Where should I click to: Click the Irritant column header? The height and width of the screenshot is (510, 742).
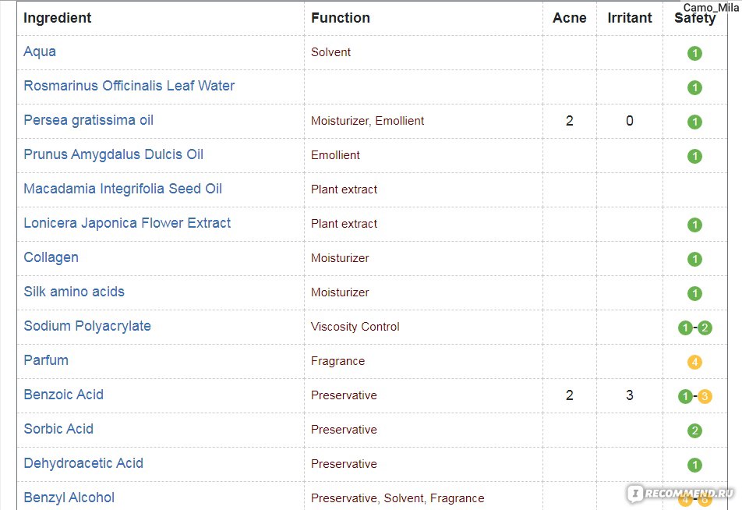pos(630,18)
